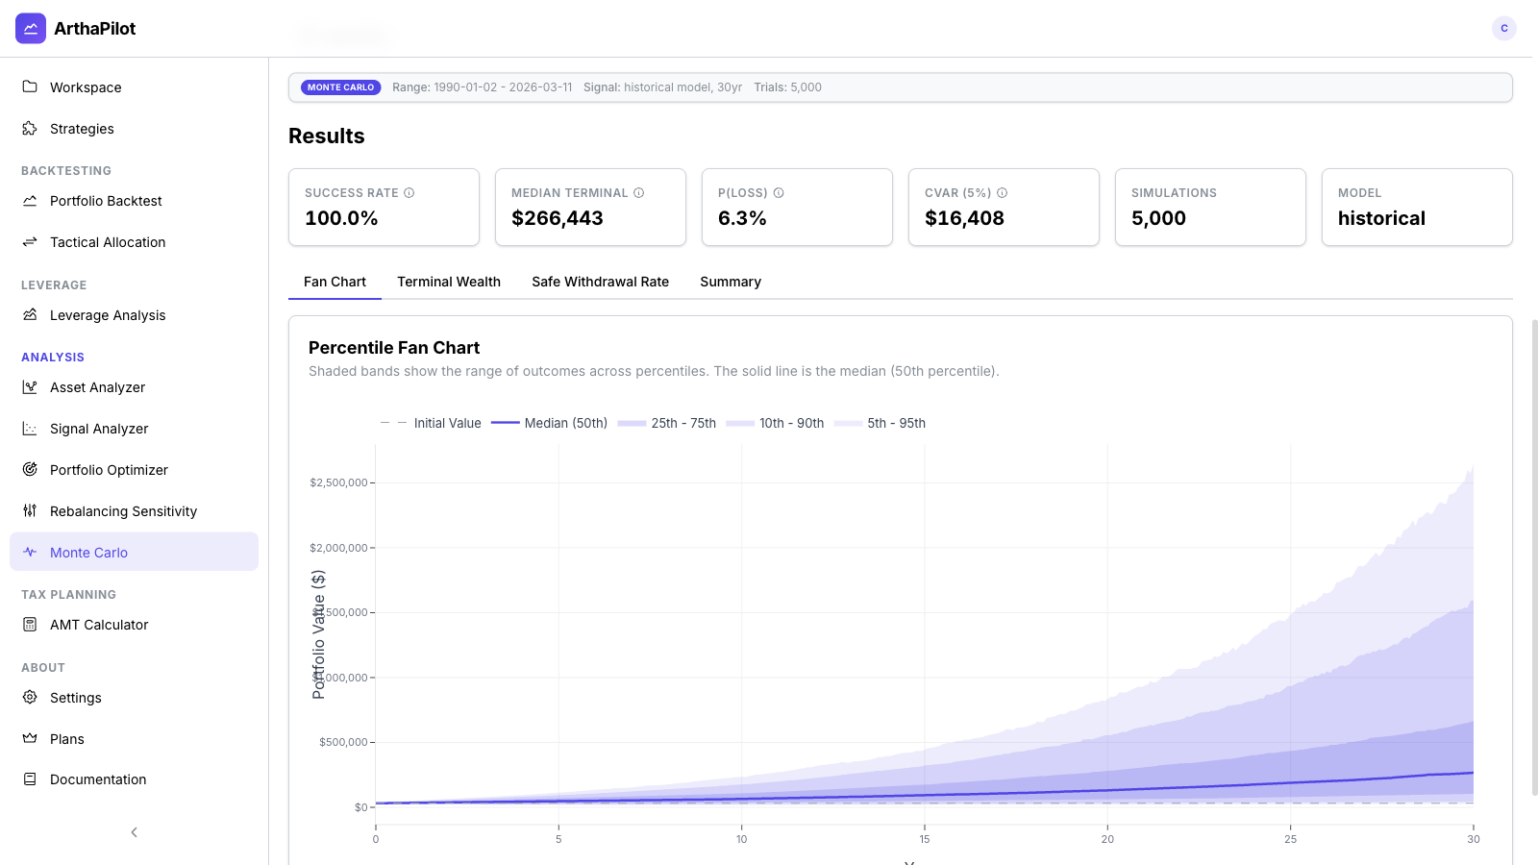Toggle Median (50th) legend series

[549, 423]
